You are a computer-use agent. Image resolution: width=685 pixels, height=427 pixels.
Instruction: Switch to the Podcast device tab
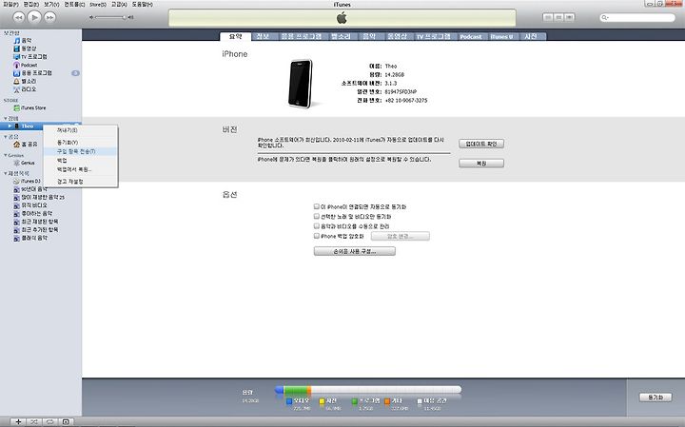pyautogui.click(x=471, y=37)
